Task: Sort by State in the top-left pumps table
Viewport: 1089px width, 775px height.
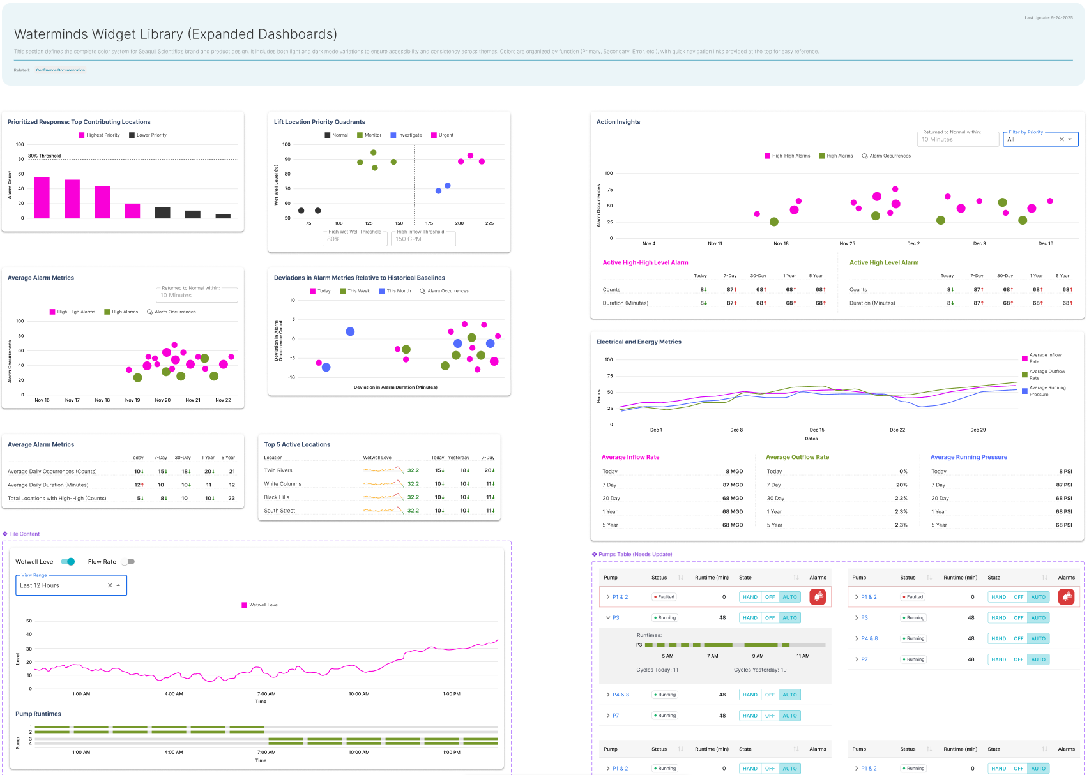Action: coord(796,578)
